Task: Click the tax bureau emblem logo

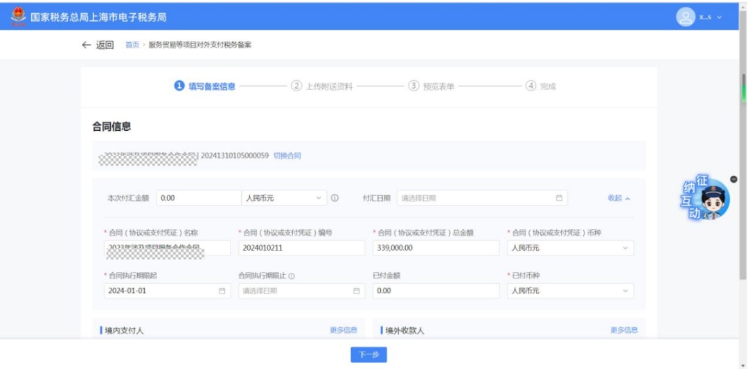Action: (19, 17)
